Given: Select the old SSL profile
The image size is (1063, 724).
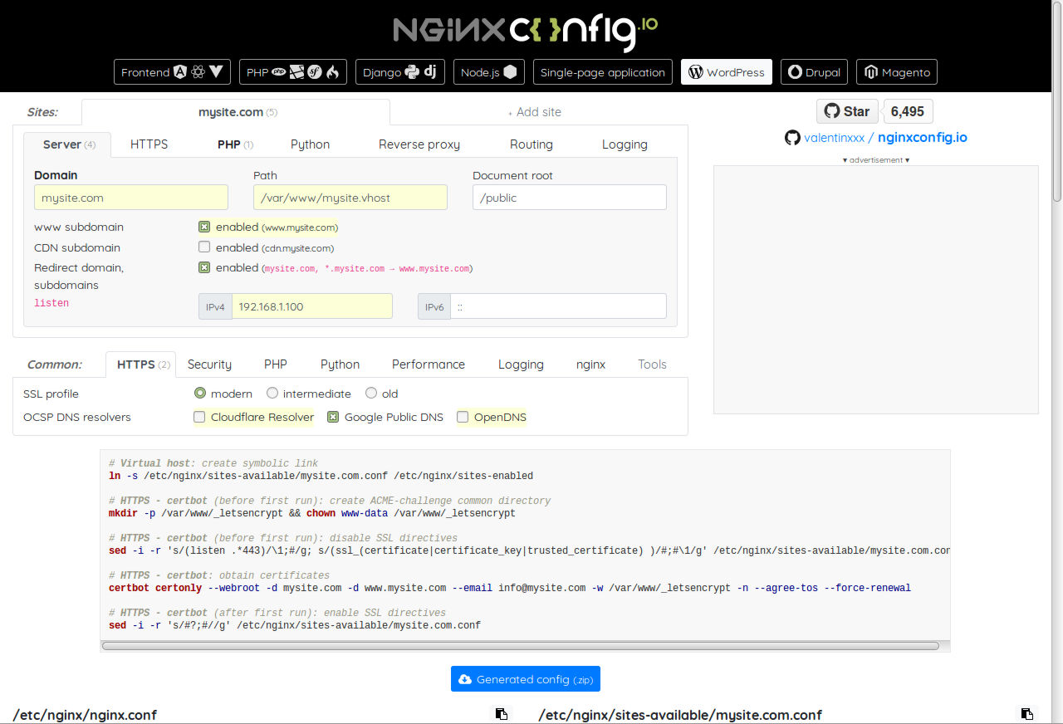Looking at the screenshot, I should (371, 394).
